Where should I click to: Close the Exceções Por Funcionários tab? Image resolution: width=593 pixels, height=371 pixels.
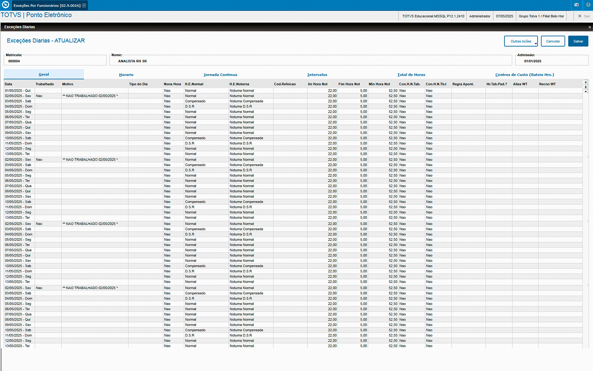tap(84, 5)
